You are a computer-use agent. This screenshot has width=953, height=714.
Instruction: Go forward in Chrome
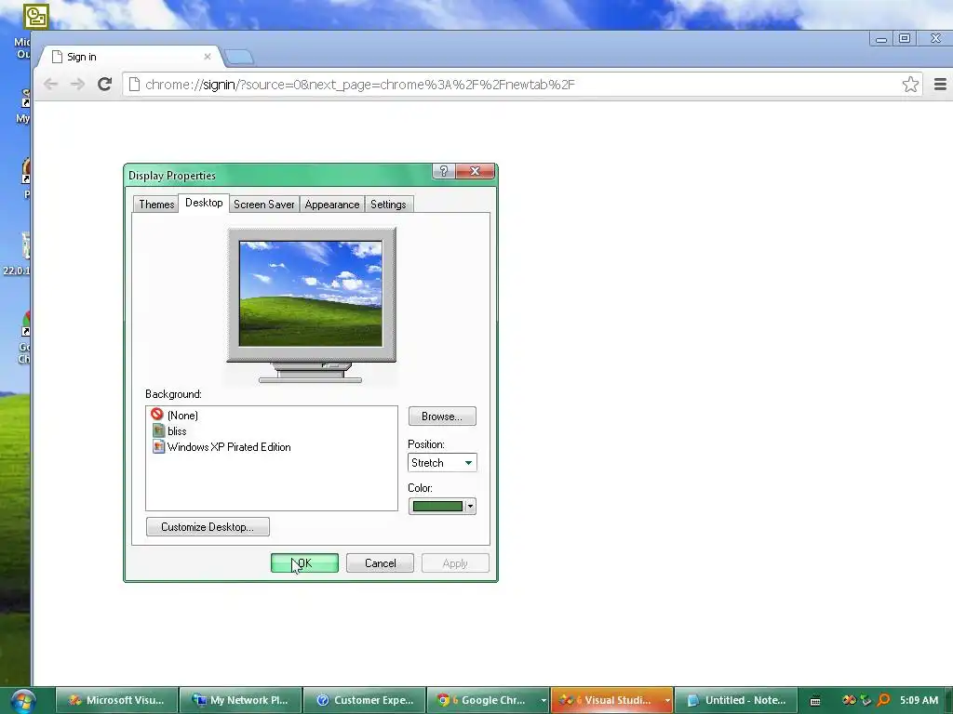tap(77, 84)
